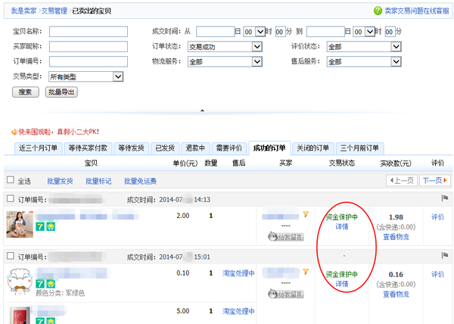
Task: Click 批量发货 link
Action: click(x=60, y=181)
